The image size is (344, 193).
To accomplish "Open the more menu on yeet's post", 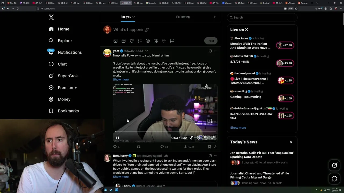I will tap(216, 51).
